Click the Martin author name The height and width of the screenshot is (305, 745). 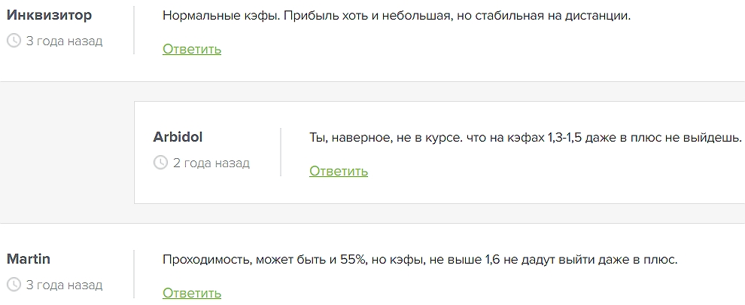pyautogui.click(x=29, y=259)
